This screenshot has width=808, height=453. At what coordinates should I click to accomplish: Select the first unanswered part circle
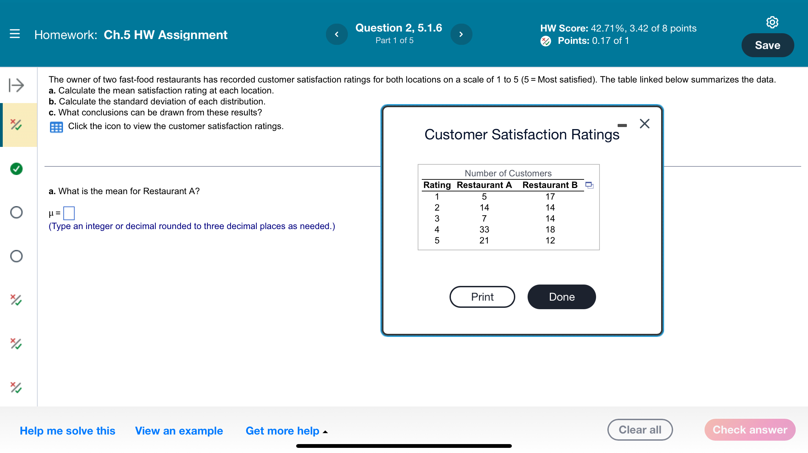tap(16, 212)
